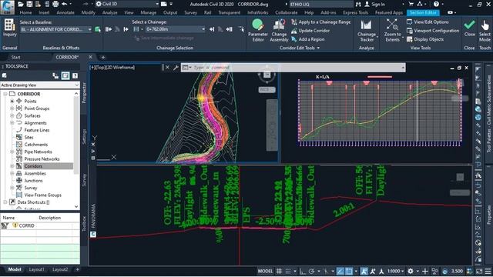
Task: Click Display Objects
Action: [425, 39]
